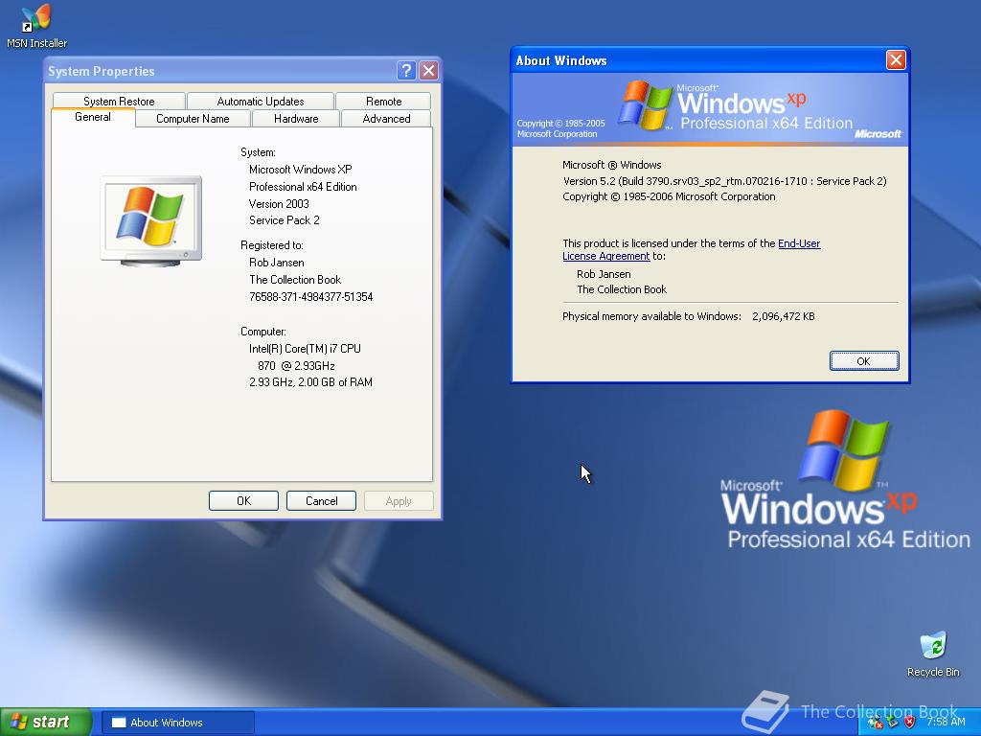
Task: Click the "Version 2003" text
Action: pos(279,203)
